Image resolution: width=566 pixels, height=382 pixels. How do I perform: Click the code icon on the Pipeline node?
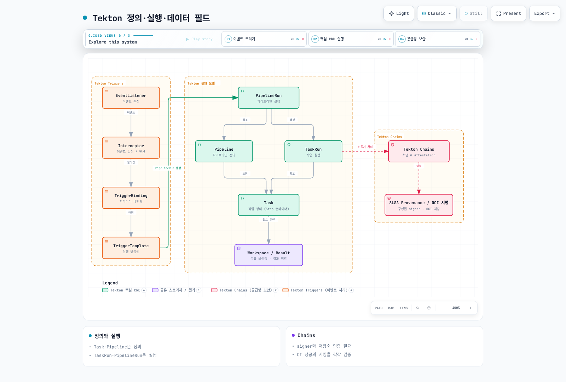tap(200, 145)
